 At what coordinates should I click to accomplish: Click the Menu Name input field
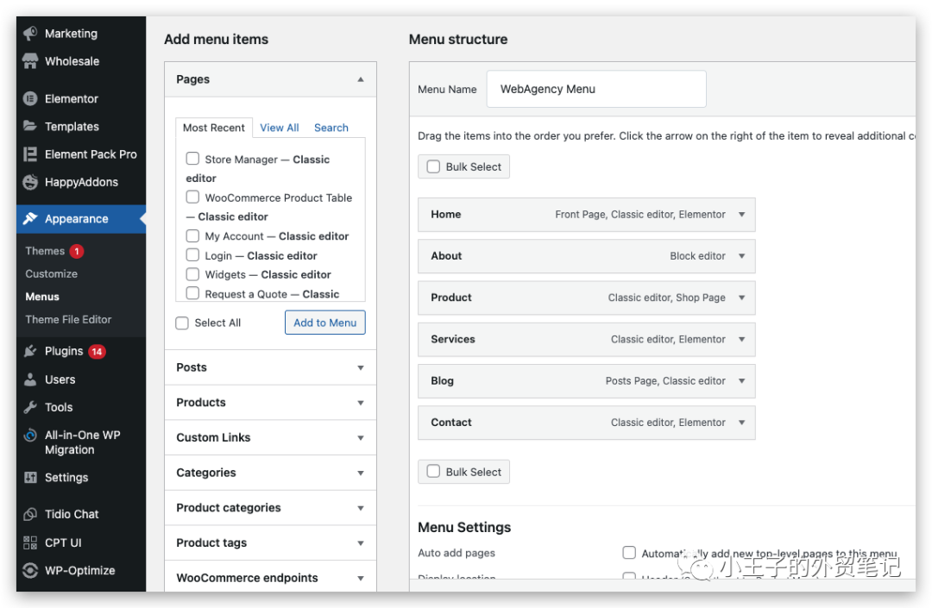tap(596, 89)
